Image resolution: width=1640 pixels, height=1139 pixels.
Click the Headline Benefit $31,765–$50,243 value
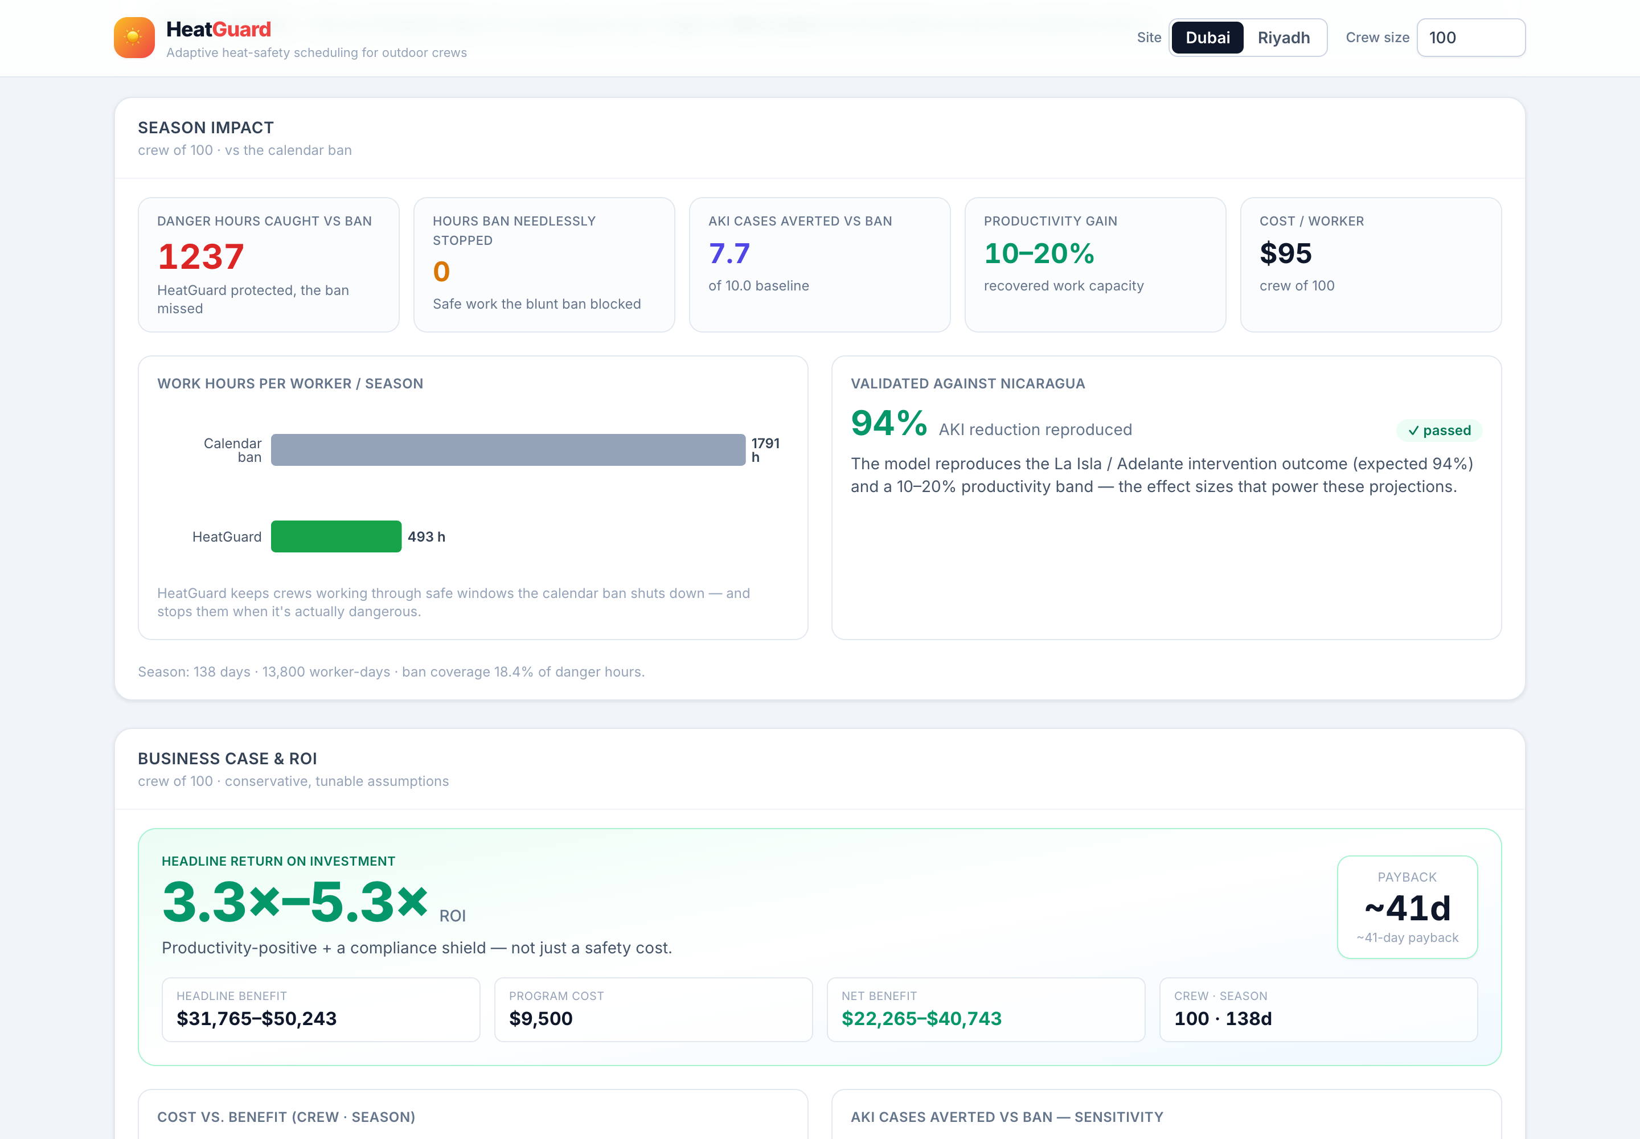[257, 1018]
